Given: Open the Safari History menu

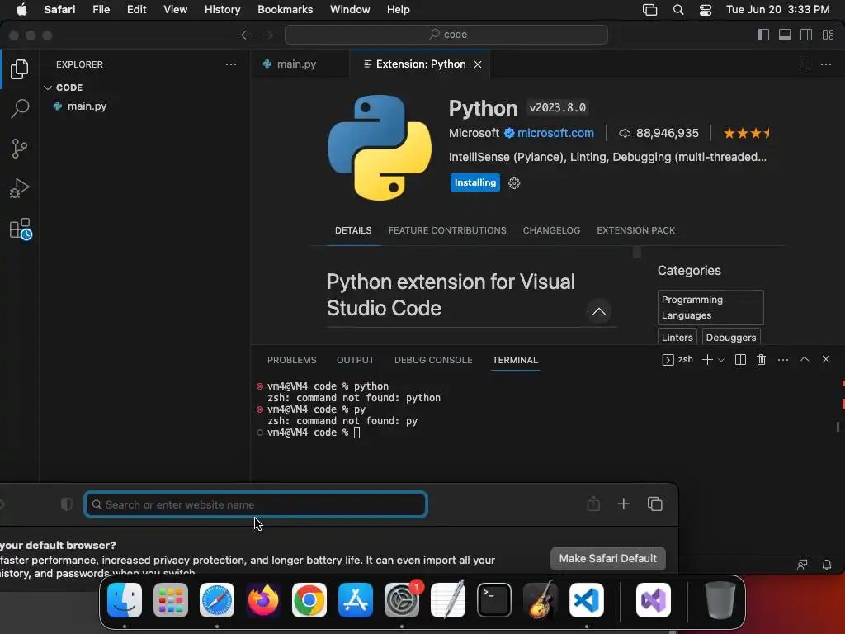Looking at the screenshot, I should tap(222, 10).
